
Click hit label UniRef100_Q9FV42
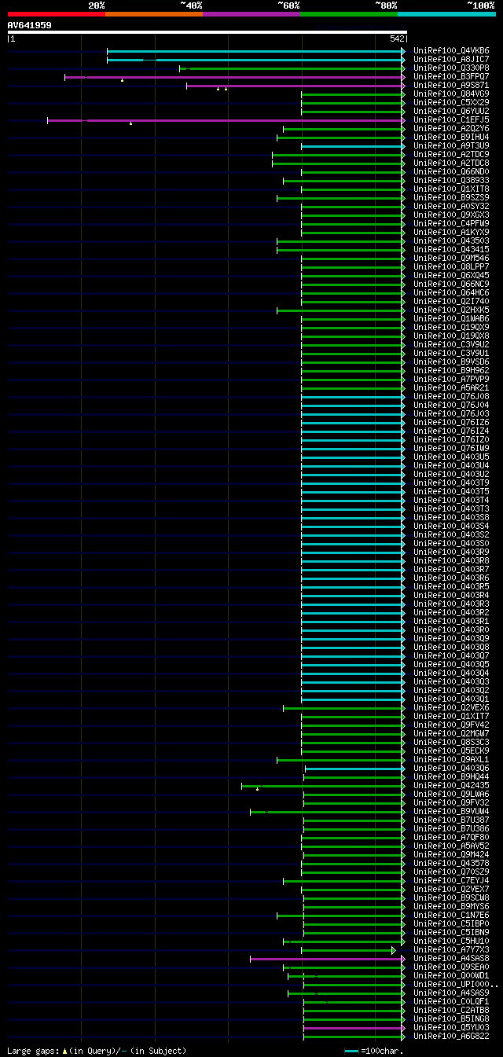451,725
